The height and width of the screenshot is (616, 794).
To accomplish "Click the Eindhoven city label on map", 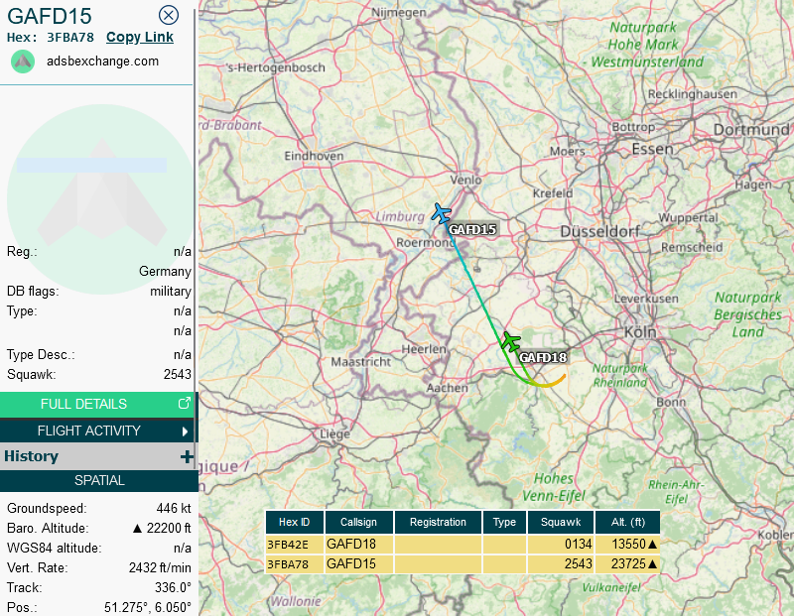I will [314, 156].
